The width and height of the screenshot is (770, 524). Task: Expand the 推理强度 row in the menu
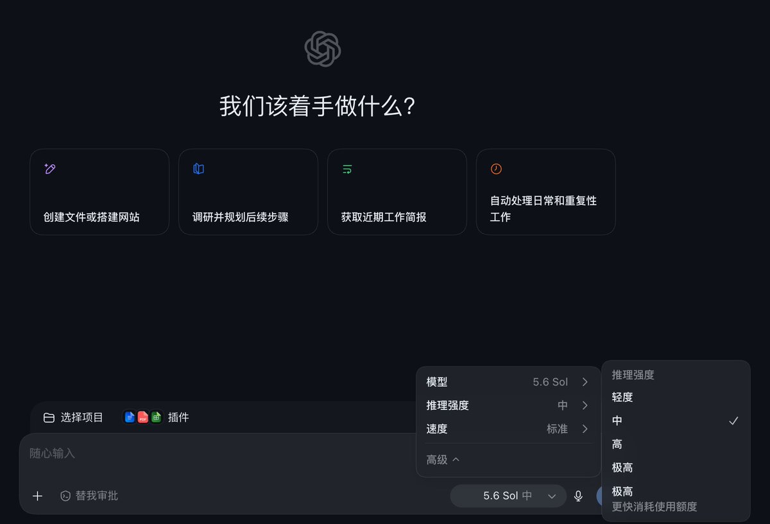click(x=508, y=405)
